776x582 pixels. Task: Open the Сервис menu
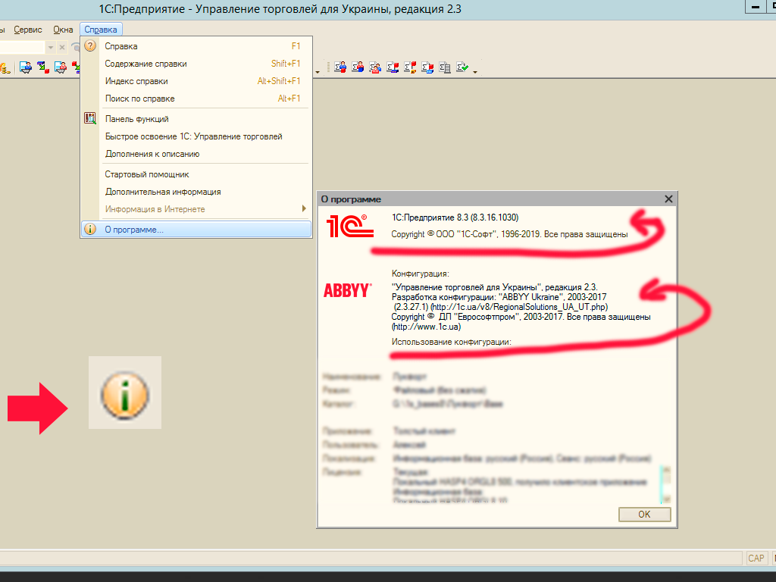coord(28,30)
